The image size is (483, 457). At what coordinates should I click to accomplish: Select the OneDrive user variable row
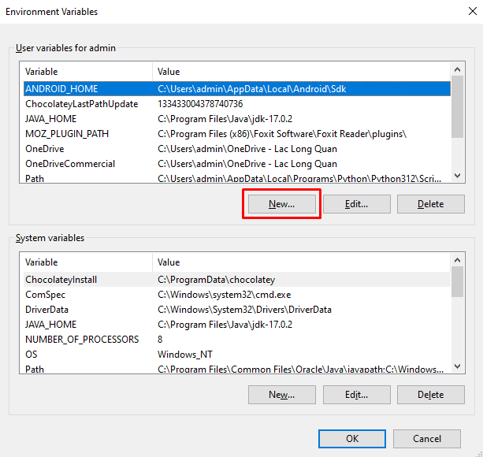[237, 149]
